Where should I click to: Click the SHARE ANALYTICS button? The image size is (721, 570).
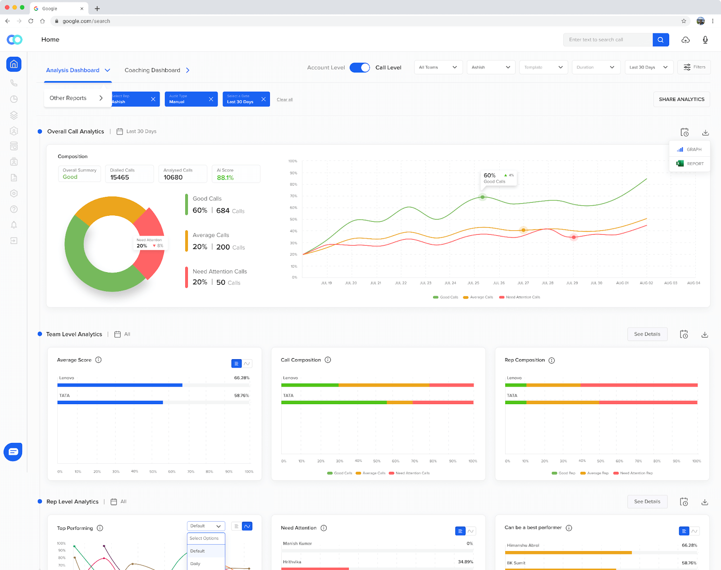(x=681, y=99)
